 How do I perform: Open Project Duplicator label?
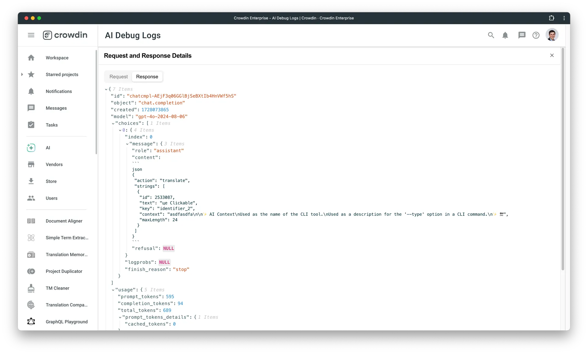64,271
